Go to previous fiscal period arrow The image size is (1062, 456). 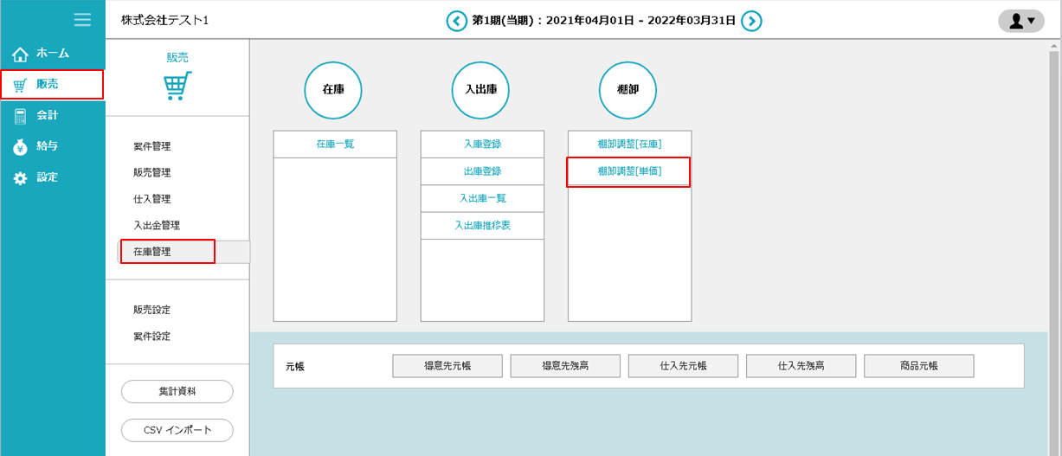(x=456, y=20)
